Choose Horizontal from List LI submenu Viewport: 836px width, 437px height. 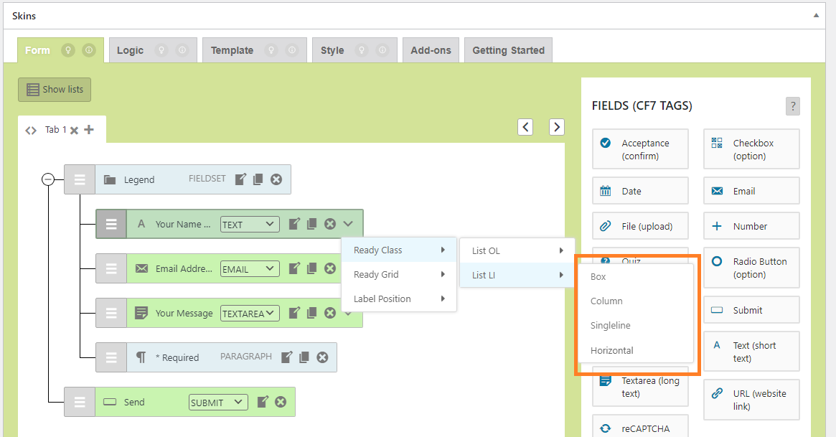[x=611, y=350]
